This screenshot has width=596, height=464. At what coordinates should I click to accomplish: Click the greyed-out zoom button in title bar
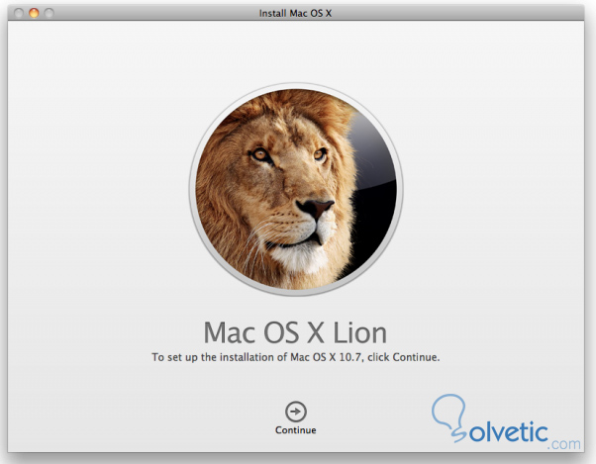pyautogui.click(x=50, y=13)
